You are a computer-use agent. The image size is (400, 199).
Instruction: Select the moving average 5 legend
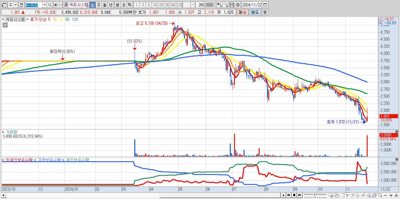[x=49, y=19]
